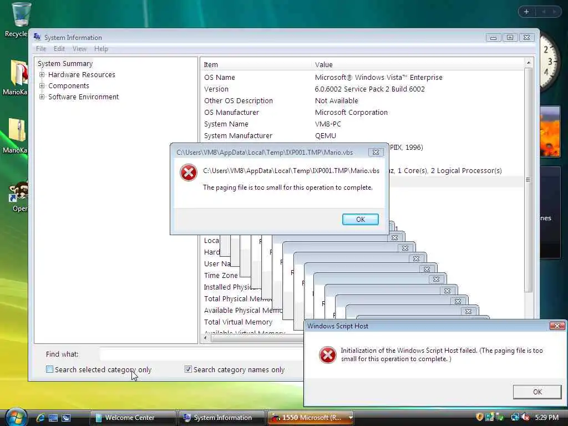Launch Internet Explorer from Quick Launch
Viewport: 568px width, 426px height.
[x=40, y=418]
